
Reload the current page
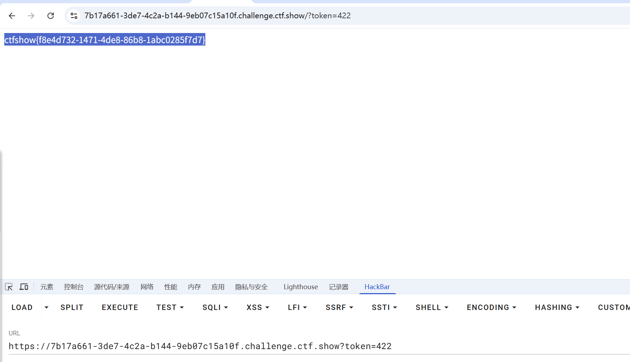[x=51, y=16]
